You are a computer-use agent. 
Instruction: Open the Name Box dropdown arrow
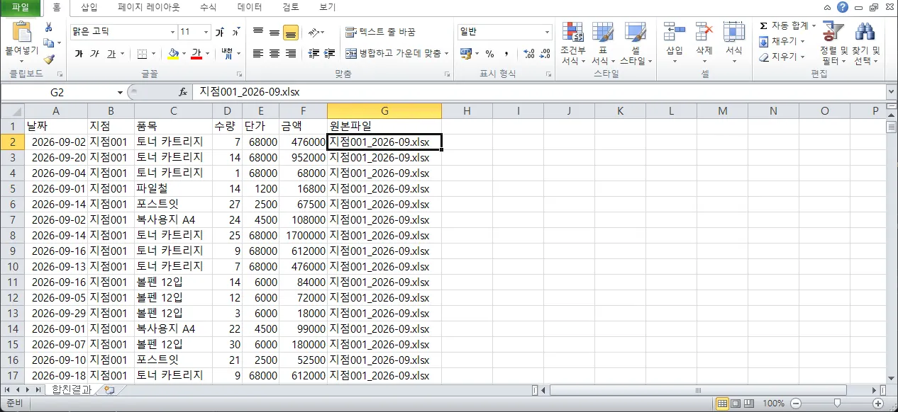(120, 93)
